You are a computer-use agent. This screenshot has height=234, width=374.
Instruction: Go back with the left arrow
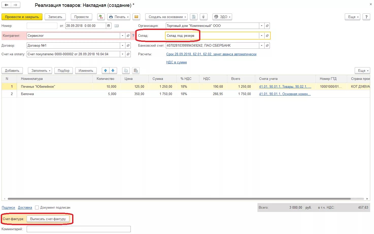(x=6, y=5)
